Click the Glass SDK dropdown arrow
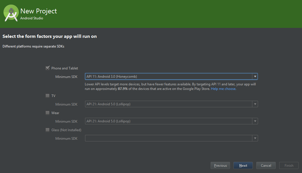Viewport: 302px width, 173px height. tap(255, 138)
